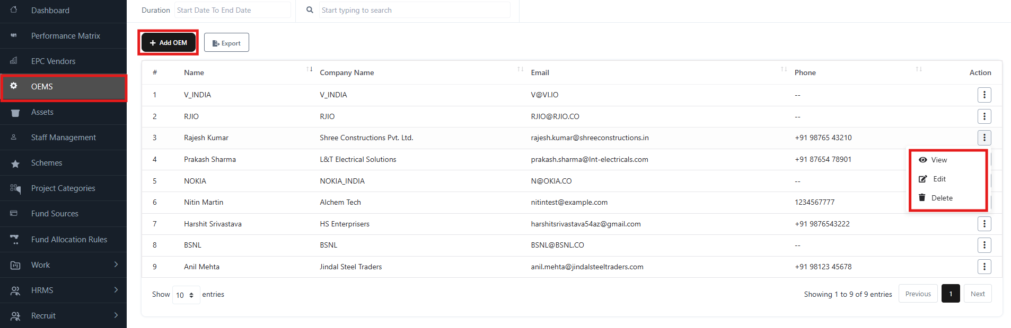Choose Edit in the action menu
Image resolution: width=1011 pixels, height=328 pixels.
coord(939,179)
